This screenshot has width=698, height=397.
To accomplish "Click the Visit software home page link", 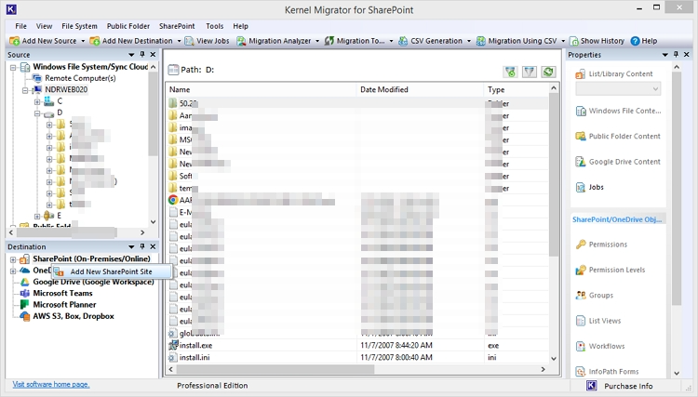I will (x=51, y=385).
